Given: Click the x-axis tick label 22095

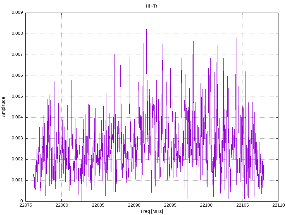Looking at the screenshot, I should click(x=170, y=205).
